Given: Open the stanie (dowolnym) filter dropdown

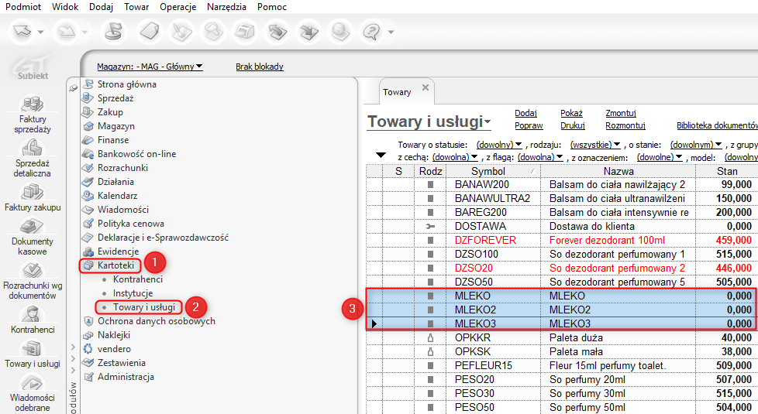Looking at the screenshot, I should 696,145.
